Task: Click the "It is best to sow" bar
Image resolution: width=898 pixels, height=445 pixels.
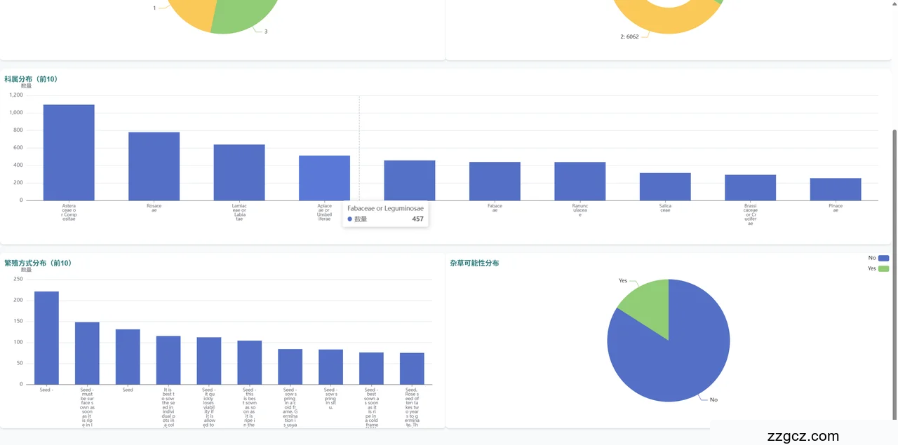Action: [168, 360]
